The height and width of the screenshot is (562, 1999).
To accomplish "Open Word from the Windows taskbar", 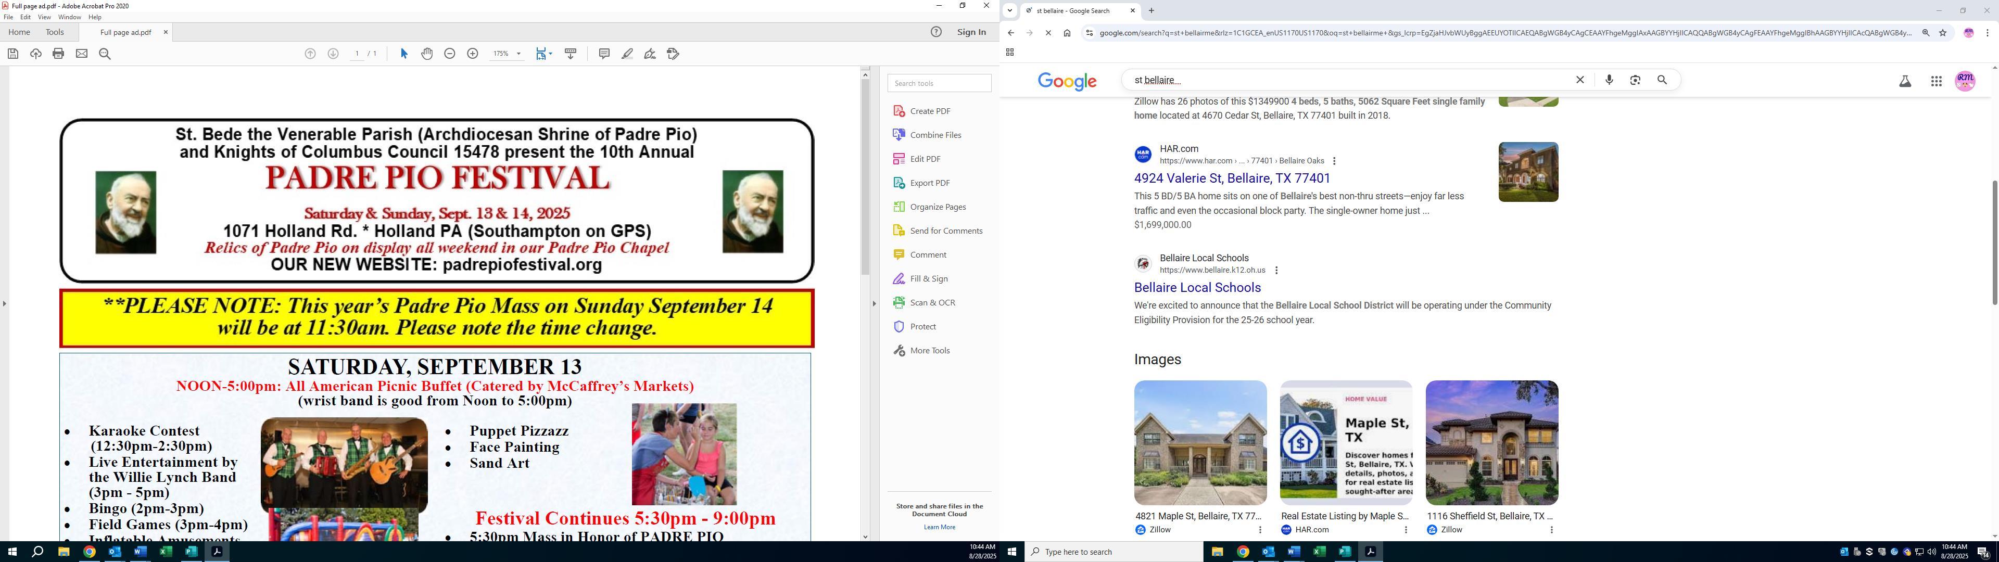I will (140, 552).
